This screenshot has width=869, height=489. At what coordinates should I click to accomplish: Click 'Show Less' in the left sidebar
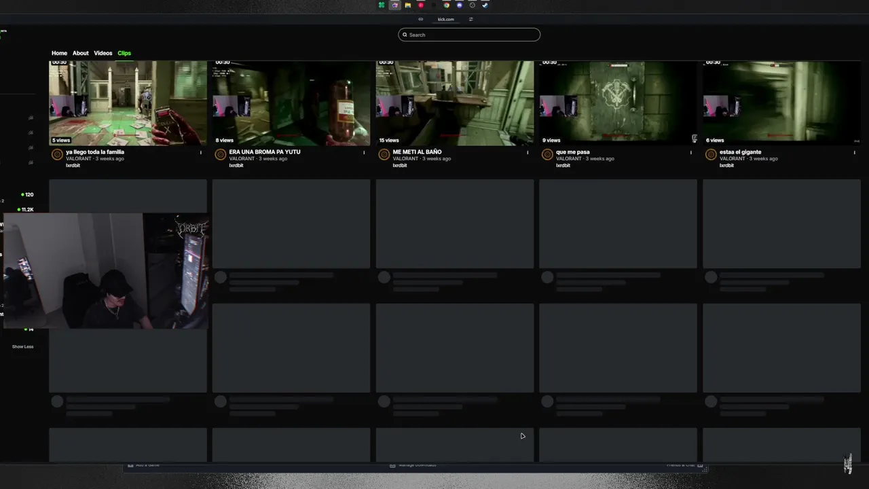click(22, 346)
